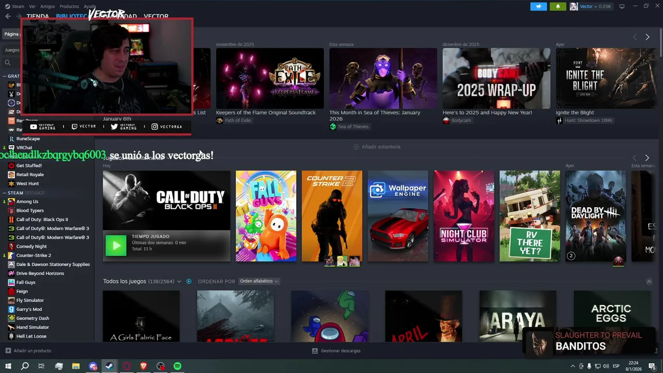The height and width of the screenshot is (373, 663).
Task: Click the RuneScape sidebar icon
Action: point(11,139)
